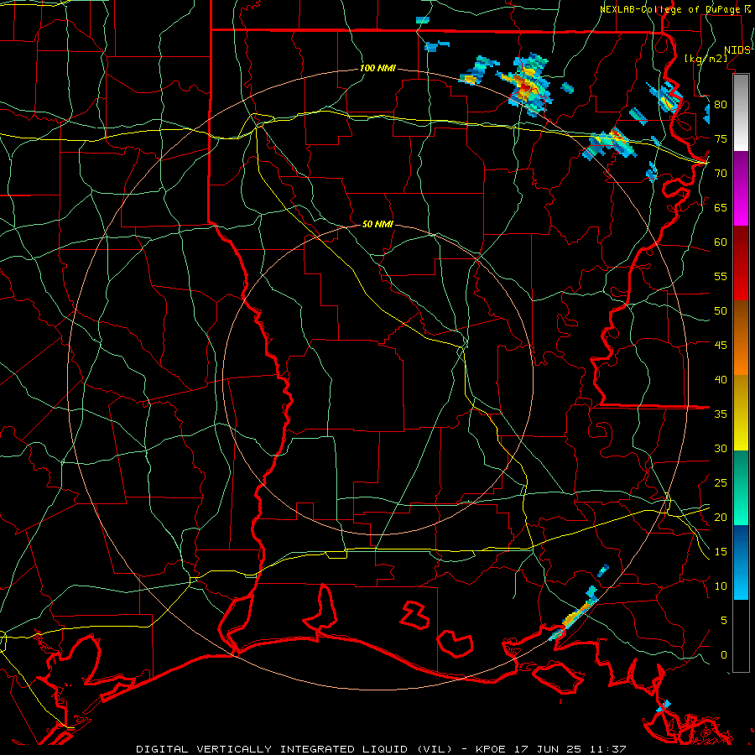Click the 30 value on the color scale
755x755 pixels.
pos(721,448)
